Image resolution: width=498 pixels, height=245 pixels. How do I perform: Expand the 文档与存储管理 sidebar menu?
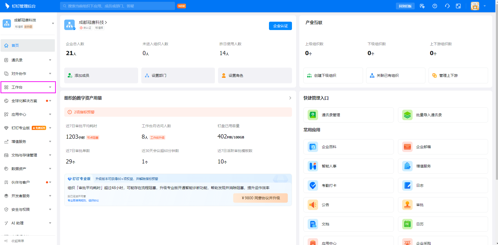tap(50, 155)
